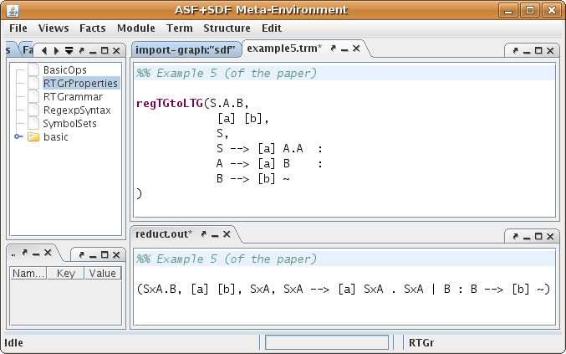Select the reduct.out tab
Image resolution: width=566 pixels, height=354 pixels.
point(164,234)
